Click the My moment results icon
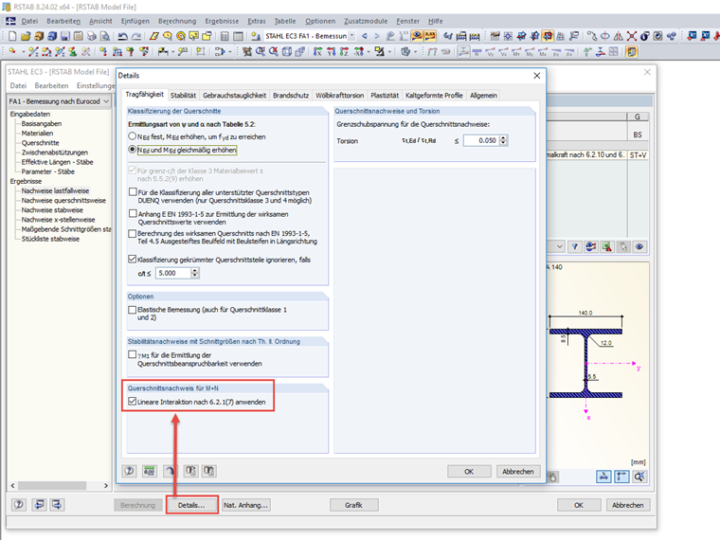 (530, 52)
